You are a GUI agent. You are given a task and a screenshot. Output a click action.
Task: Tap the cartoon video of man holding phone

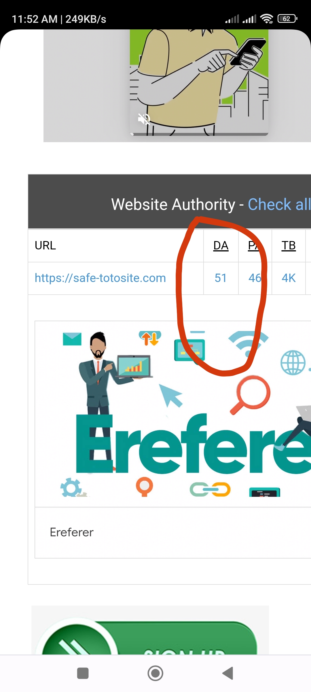coord(199,82)
